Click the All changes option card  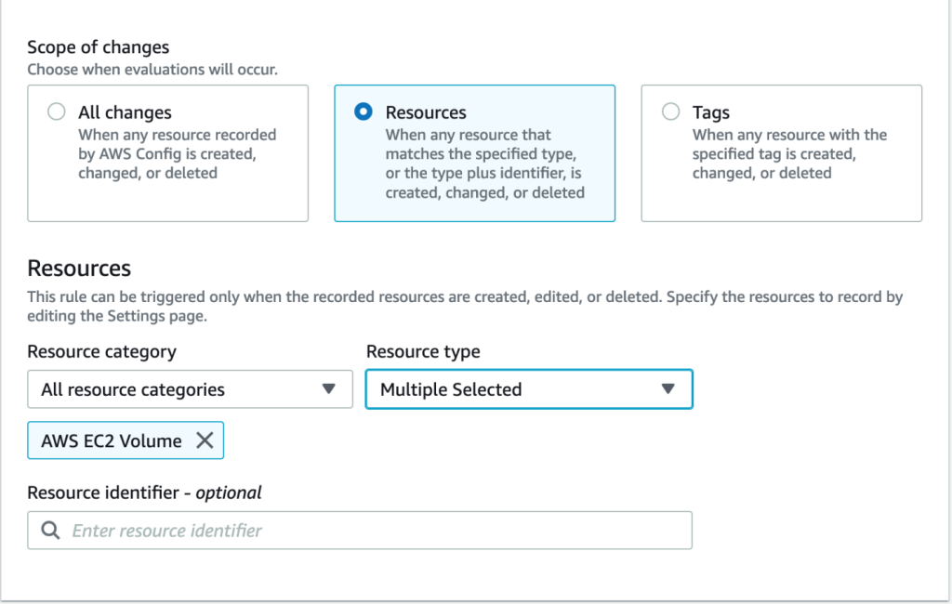click(x=167, y=153)
